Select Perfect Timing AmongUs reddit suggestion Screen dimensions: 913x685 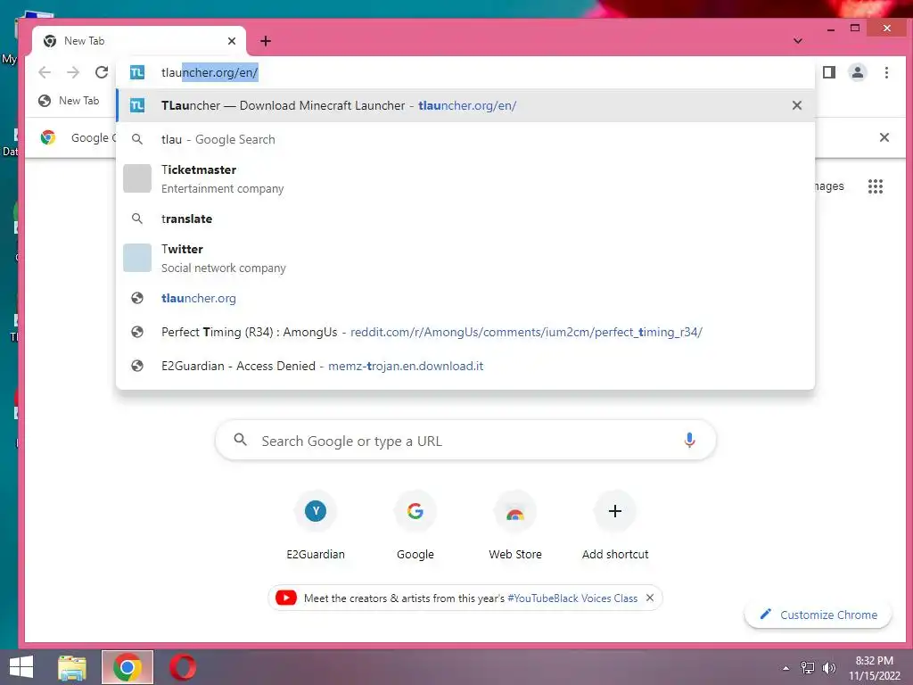(x=465, y=332)
